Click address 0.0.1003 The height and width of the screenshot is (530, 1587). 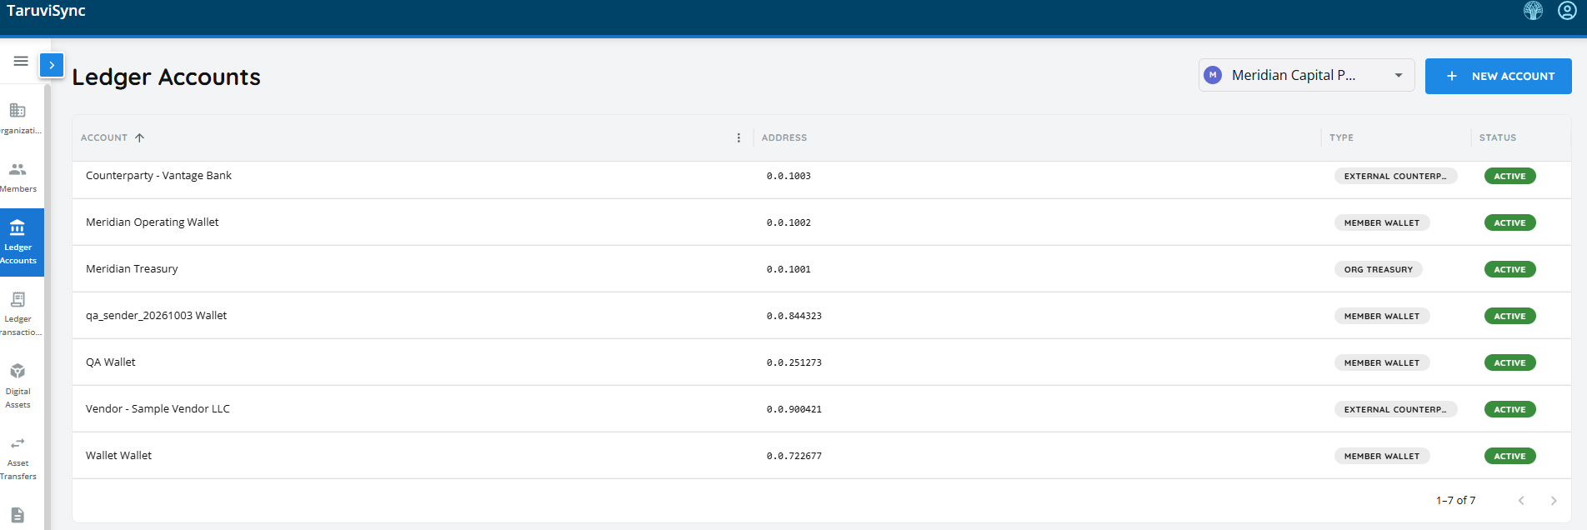pyautogui.click(x=788, y=176)
